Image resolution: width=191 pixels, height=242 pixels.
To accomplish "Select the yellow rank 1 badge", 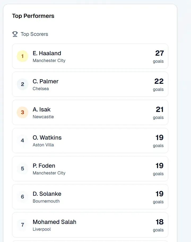I will pos(23,56).
